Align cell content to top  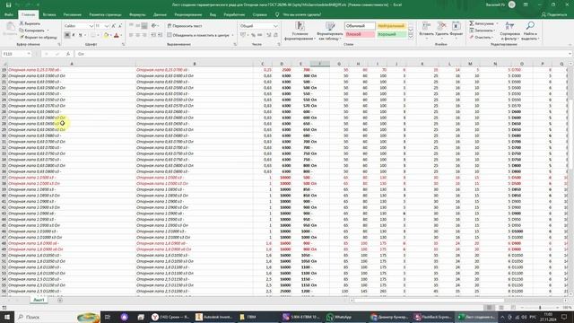pyautogui.click(x=131, y=26)
